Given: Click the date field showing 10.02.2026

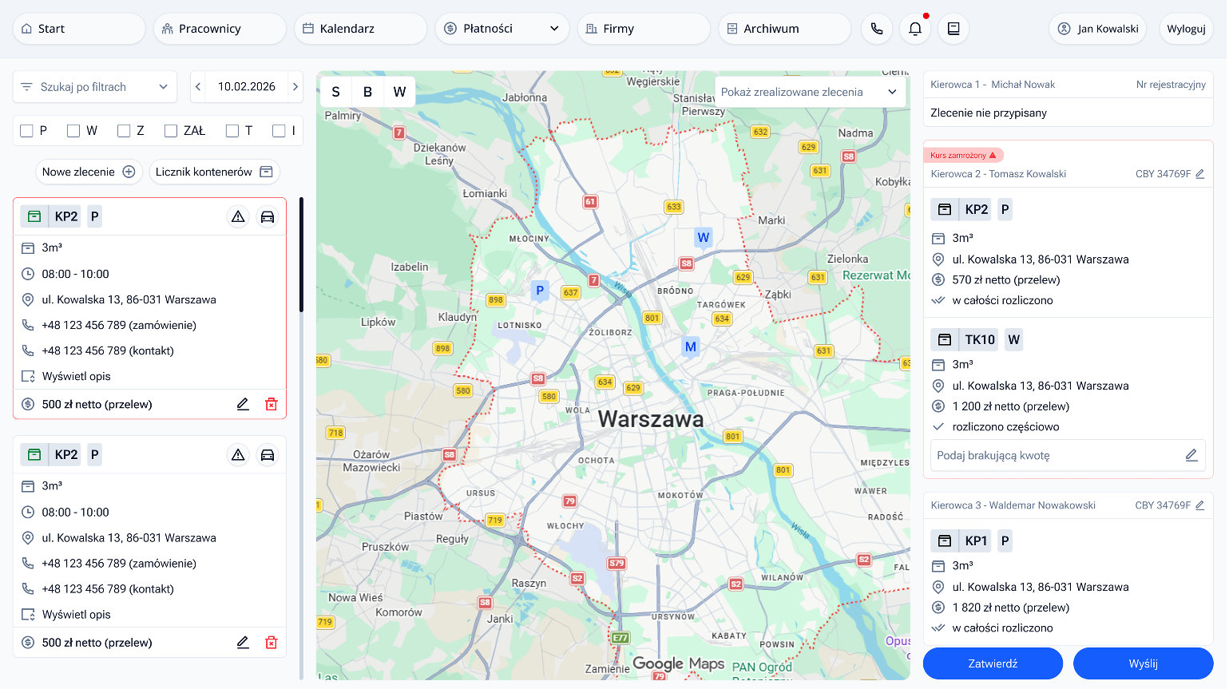Looking at the screenshot, I should coord(247,86).
